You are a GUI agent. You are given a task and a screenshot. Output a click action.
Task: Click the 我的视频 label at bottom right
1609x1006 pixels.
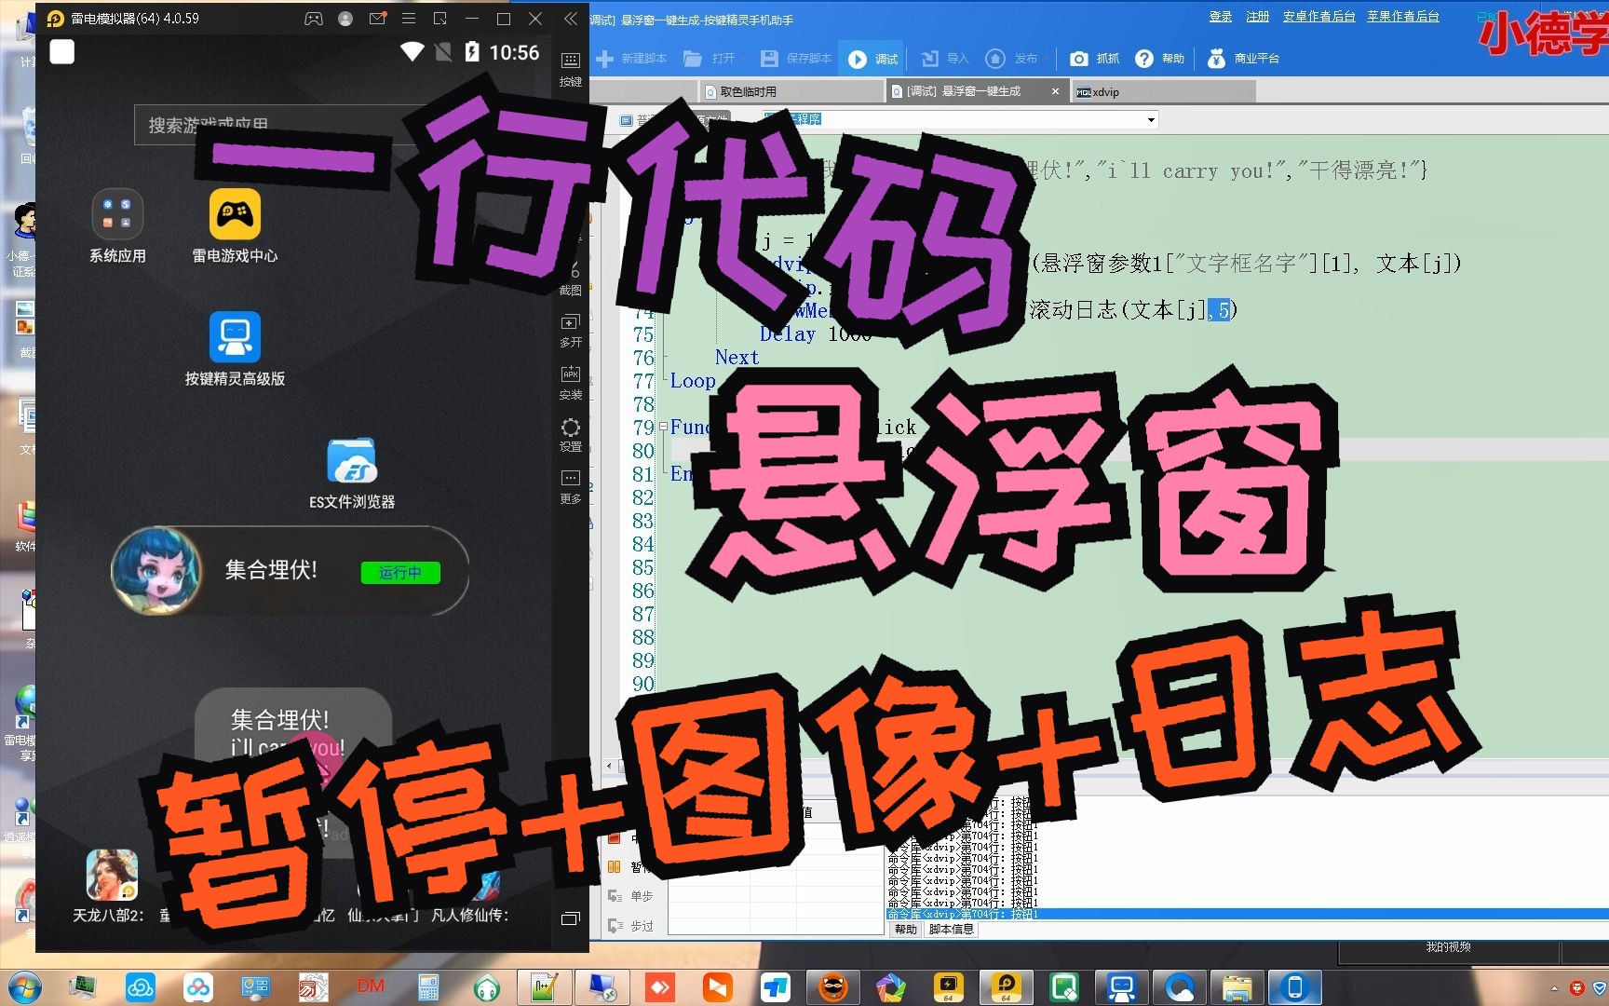coord(1449,946)
